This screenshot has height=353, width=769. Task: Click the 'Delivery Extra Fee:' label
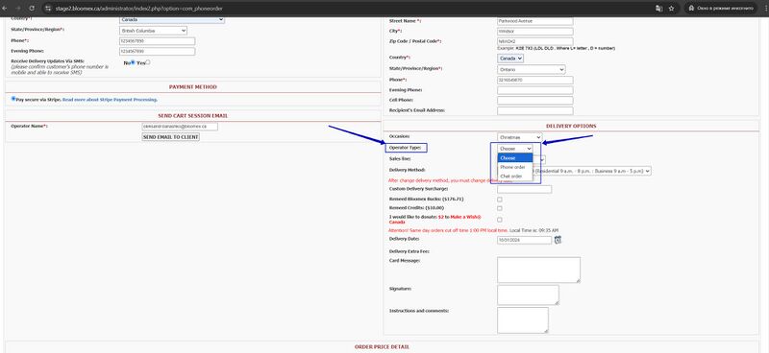pos(409,251)
